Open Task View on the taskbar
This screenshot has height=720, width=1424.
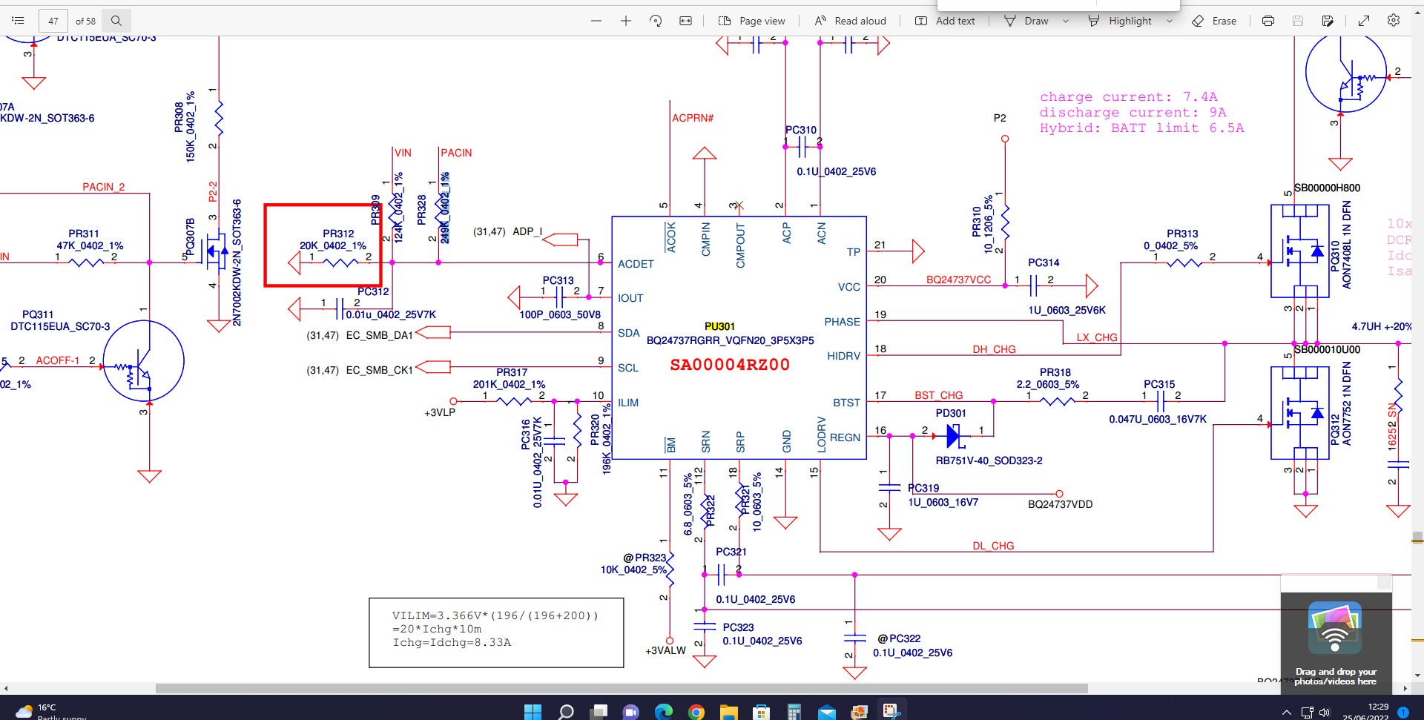tap(599, 712)
